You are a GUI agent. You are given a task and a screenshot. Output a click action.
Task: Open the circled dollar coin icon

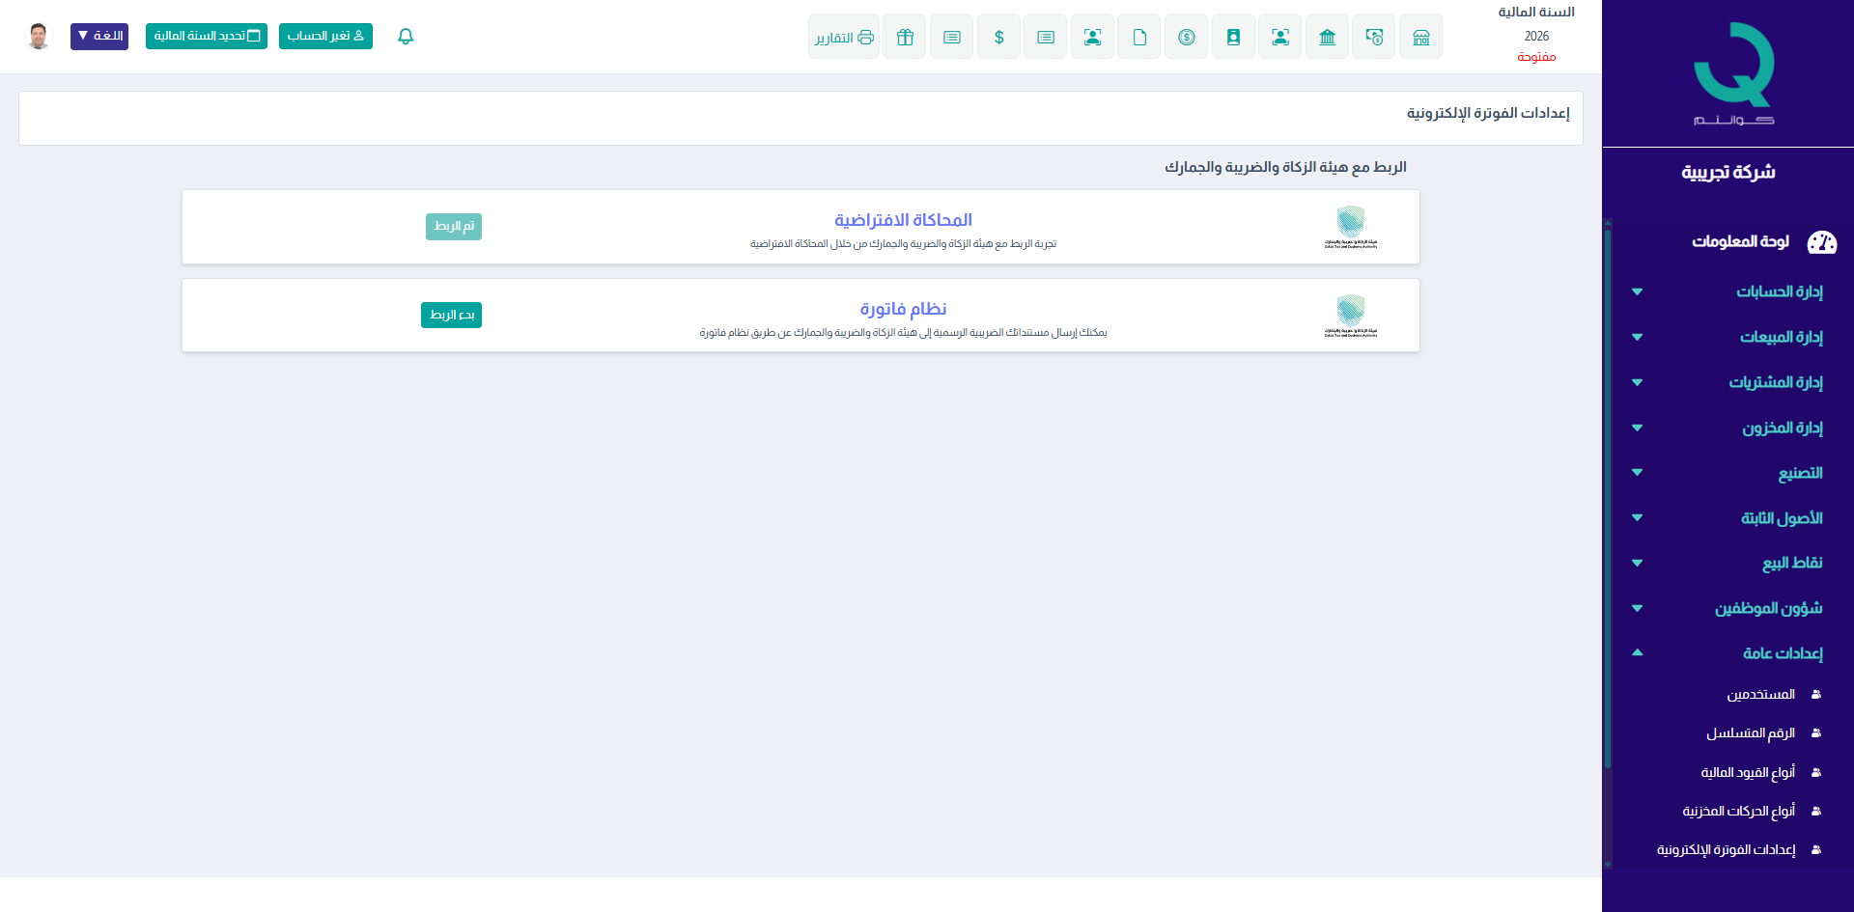tap(1186, 38)
